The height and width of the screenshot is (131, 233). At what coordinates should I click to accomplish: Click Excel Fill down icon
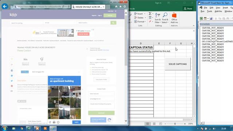[x=150, y=18]
